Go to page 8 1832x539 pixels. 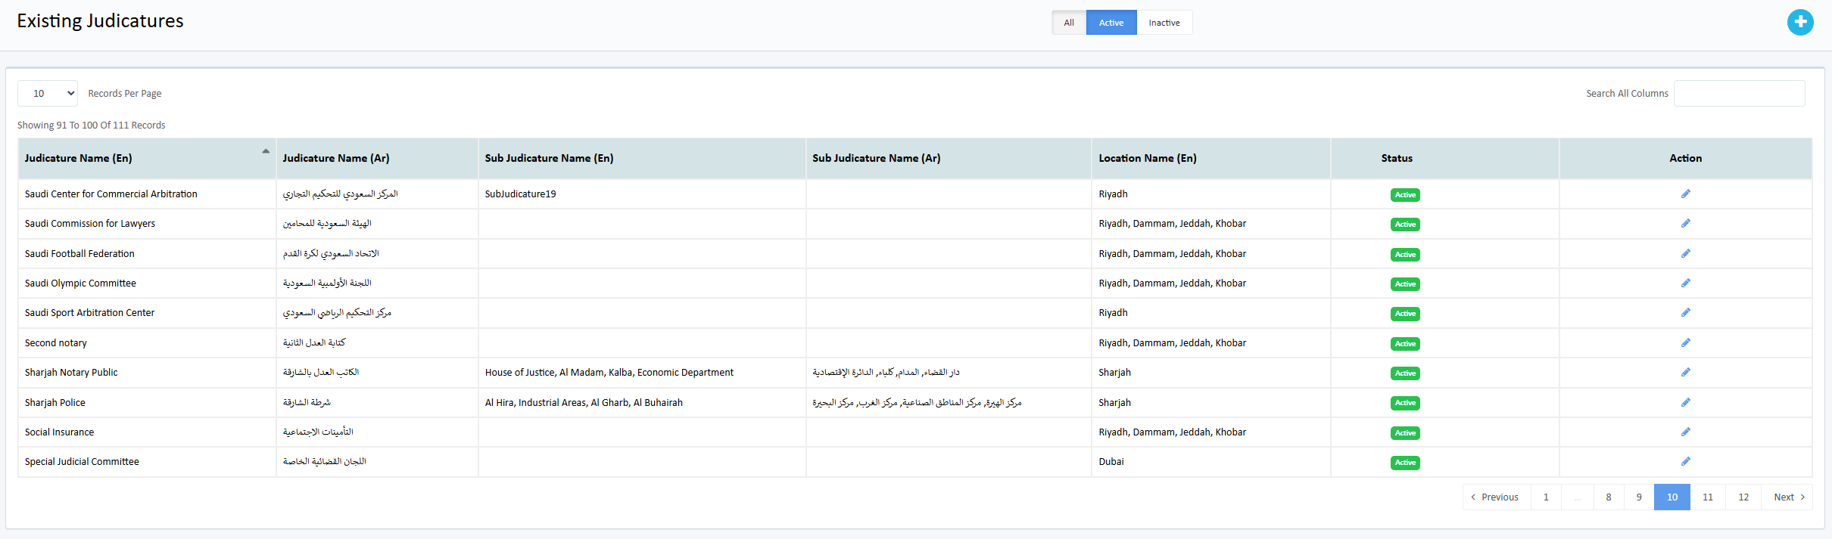(1609, 497)
